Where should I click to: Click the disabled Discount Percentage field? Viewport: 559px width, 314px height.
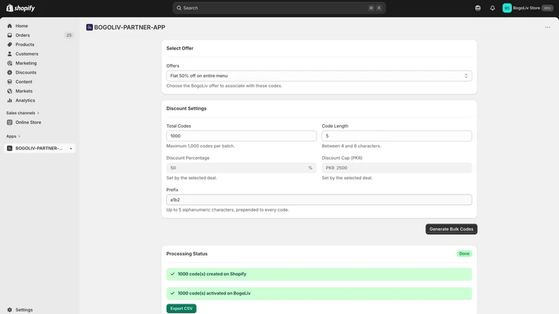241,167
